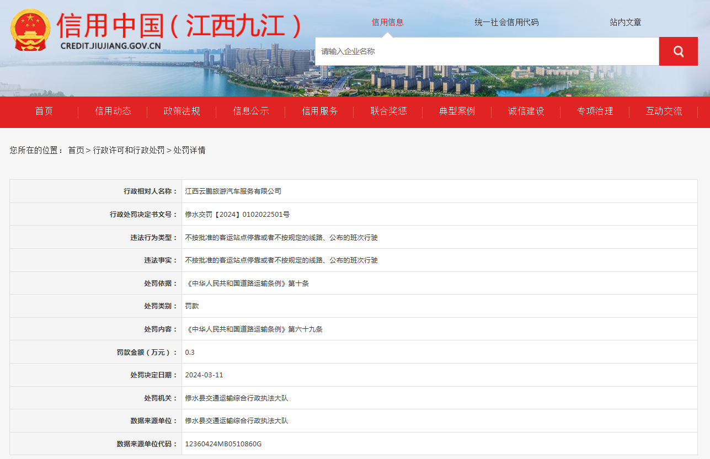Image resolution: width=710 pixels, height=459 pixels.
Task: Click 《中华人民共和国道路运输条例》第十条 text
Action: pos(247,284)
